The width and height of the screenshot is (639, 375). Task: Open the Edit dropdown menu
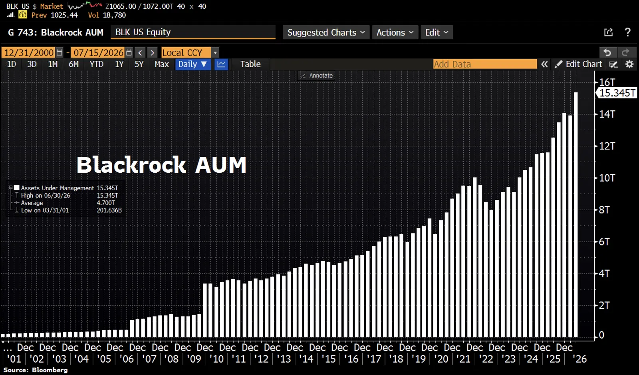(437, 32)
